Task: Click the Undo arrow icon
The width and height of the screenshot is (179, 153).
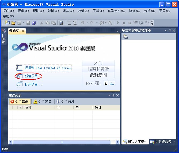Action: tap(82, 23)
